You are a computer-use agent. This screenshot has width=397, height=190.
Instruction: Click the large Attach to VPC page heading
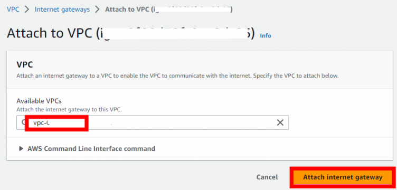[130, 33]
